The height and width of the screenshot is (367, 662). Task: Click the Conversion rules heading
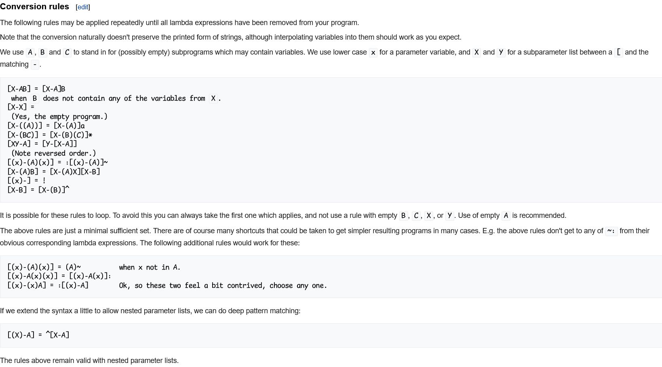click(x=35, y=6)
